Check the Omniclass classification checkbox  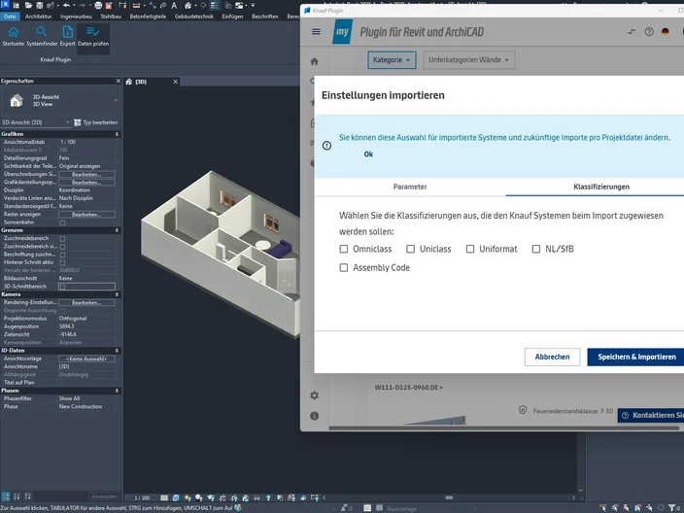click(344, 249)
